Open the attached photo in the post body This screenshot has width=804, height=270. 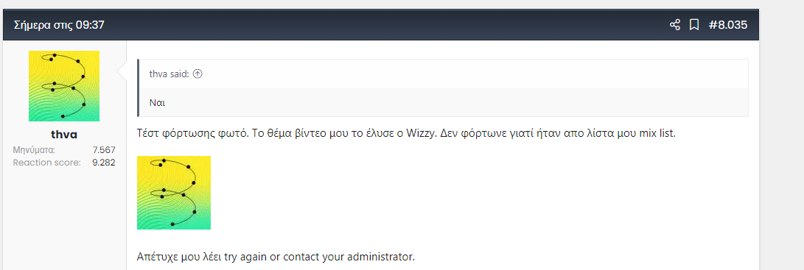point(174,193)
